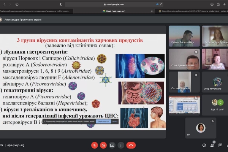The height and width of the screenshot is (152, 228).
Task: Click the ротавірус А (Sedoreoviridae) line on the slide
Action: coord(35,65)
